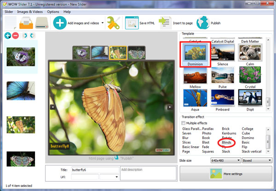Choose the Stack vertical transition effect
Screen dimensions: 276x191
tap(252, 151)
